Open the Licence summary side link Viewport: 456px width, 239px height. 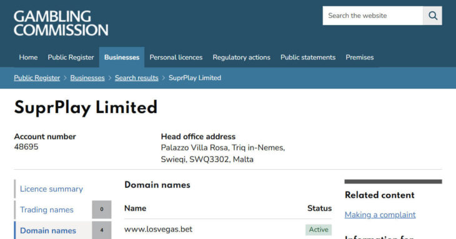tap(51, 189)
